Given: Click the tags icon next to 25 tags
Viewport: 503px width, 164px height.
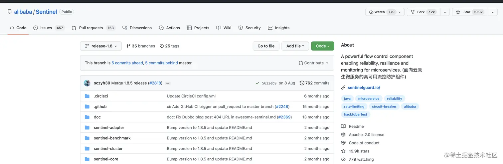Looking at the screenshot, I should pos(162,46).
